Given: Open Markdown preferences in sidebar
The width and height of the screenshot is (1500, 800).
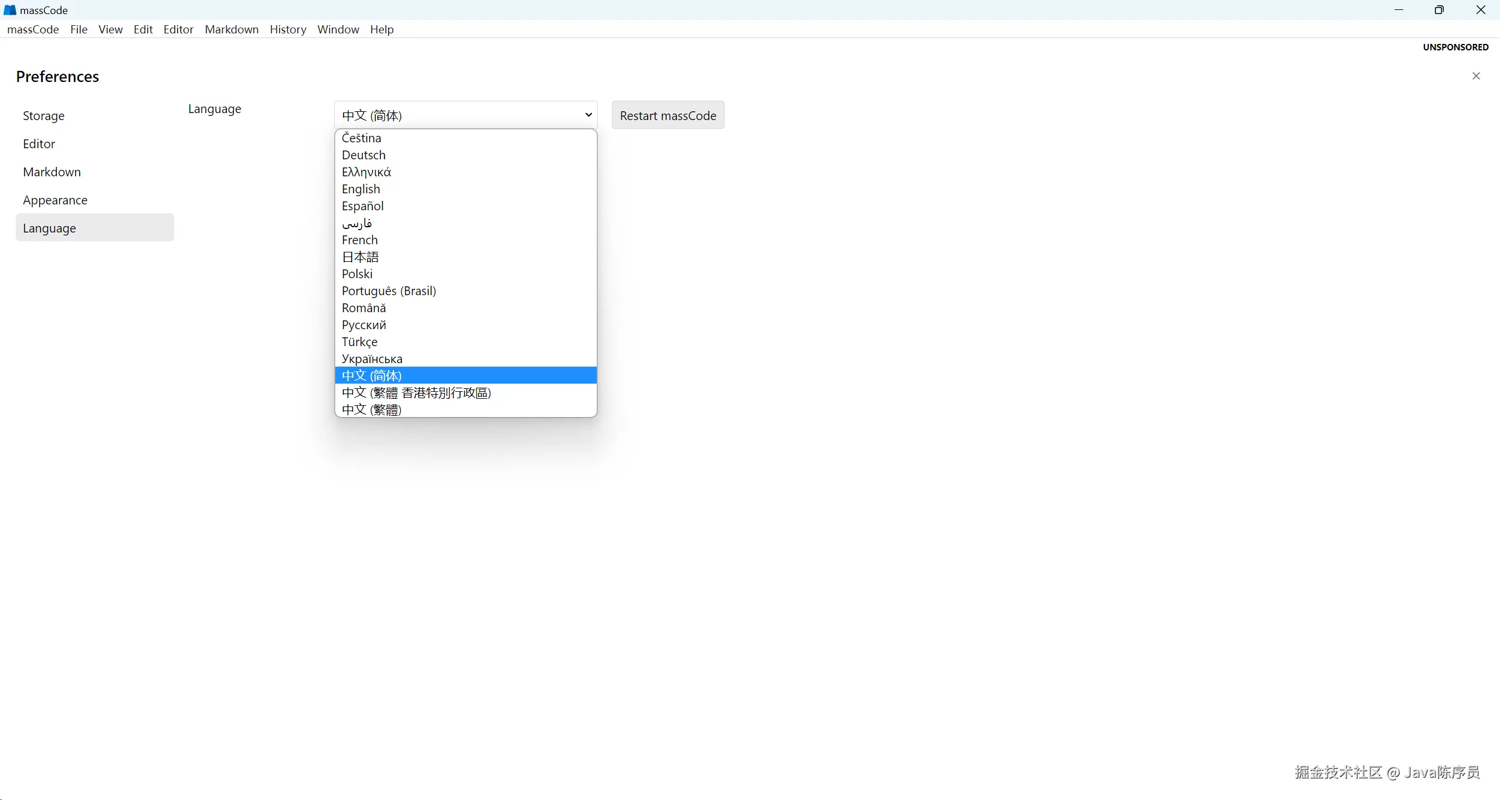Looking at the screenshot, I should coord(52,172).
